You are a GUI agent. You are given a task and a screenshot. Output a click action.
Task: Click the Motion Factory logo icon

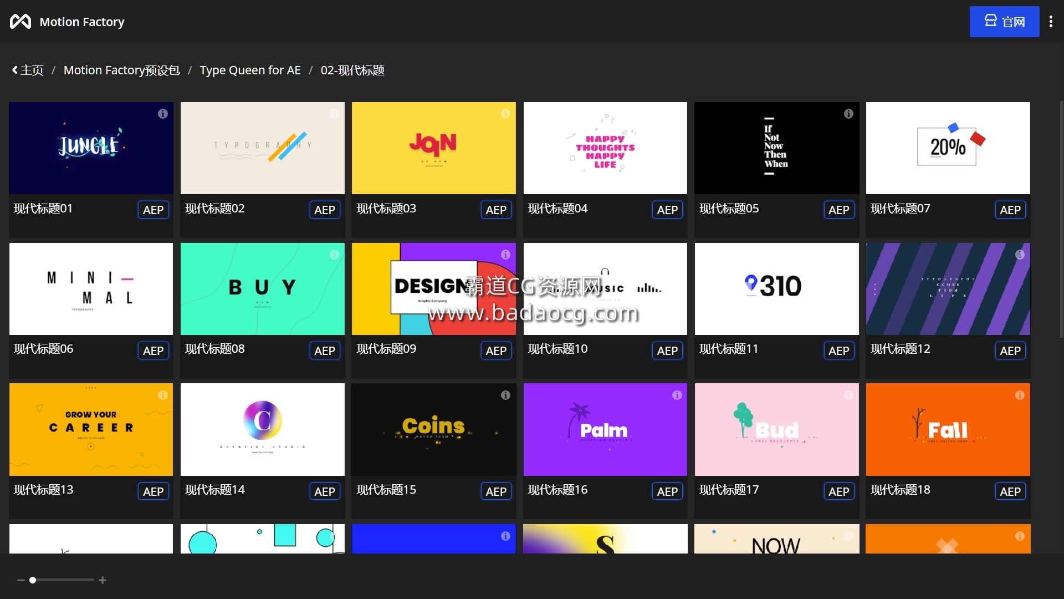[21, 22]
